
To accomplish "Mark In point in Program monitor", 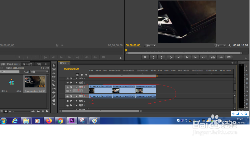I will tap(153, 57).
